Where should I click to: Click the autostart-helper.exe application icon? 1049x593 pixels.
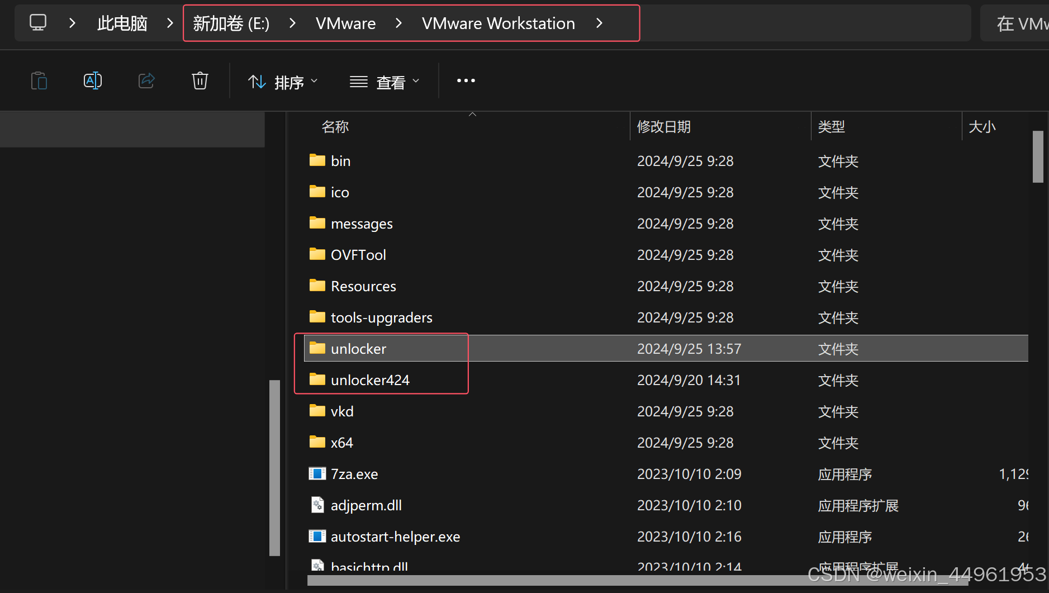tap(317, 536)
